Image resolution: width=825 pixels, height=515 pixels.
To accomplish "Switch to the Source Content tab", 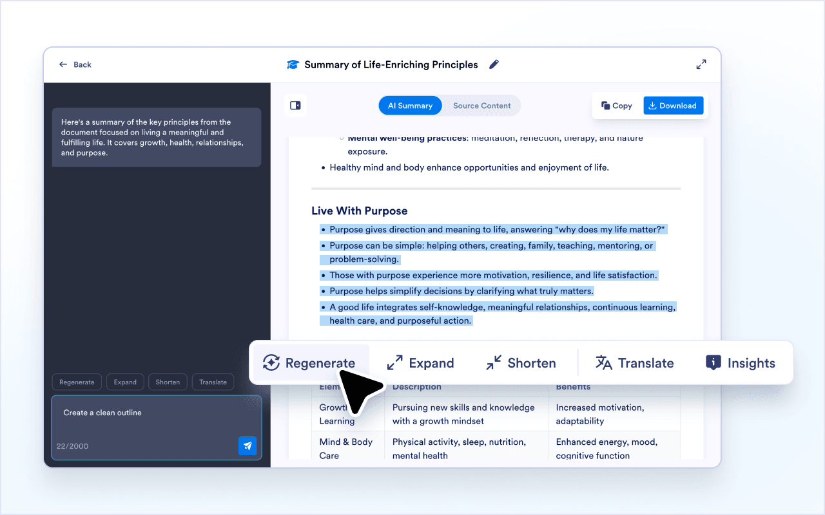I will pos(481,106).
